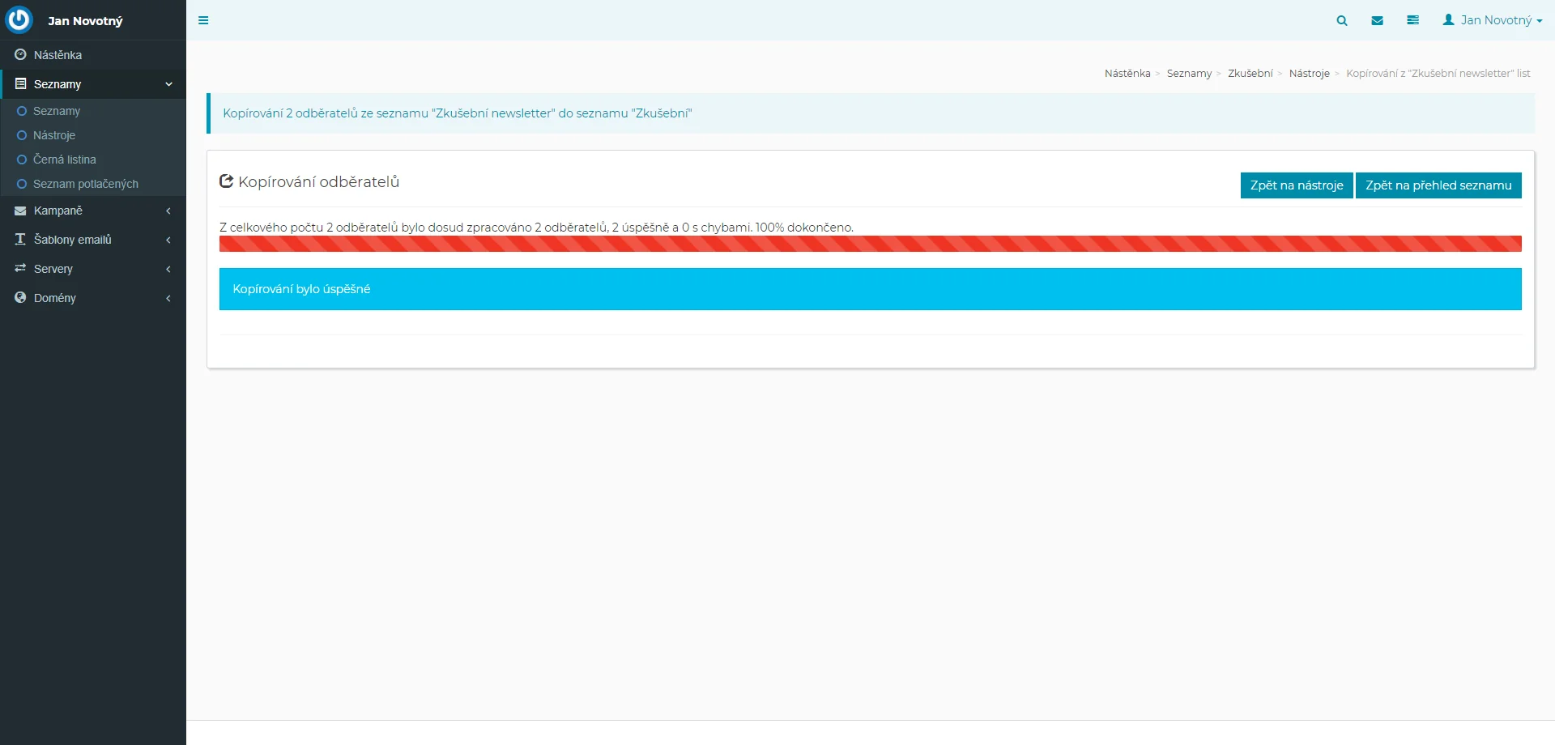Click the red striped progress bar
The image size is (1555, 745).
pyautogui.click(x=870, y=244)
